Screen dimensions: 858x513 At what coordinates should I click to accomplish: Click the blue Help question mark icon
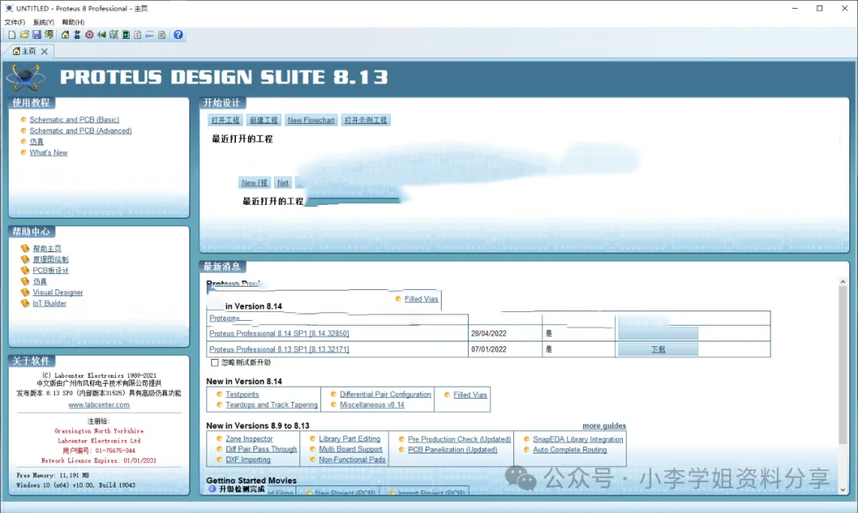coord(179,34)
